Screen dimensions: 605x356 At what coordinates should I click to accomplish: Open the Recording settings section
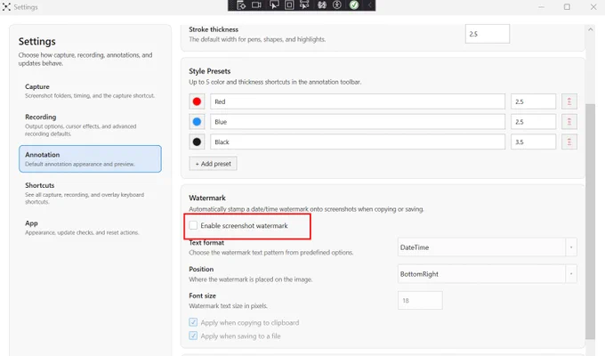coord(90,125)
